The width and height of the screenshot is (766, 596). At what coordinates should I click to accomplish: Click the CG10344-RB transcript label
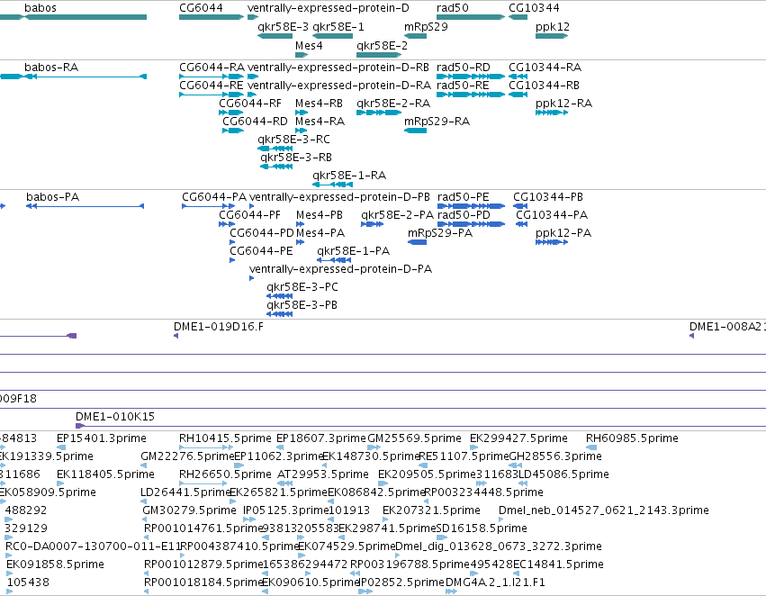[544, 86]
